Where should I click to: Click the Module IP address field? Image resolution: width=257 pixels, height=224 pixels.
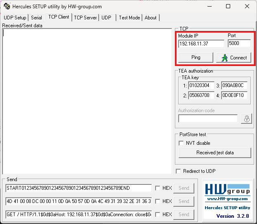click(201, 44)
